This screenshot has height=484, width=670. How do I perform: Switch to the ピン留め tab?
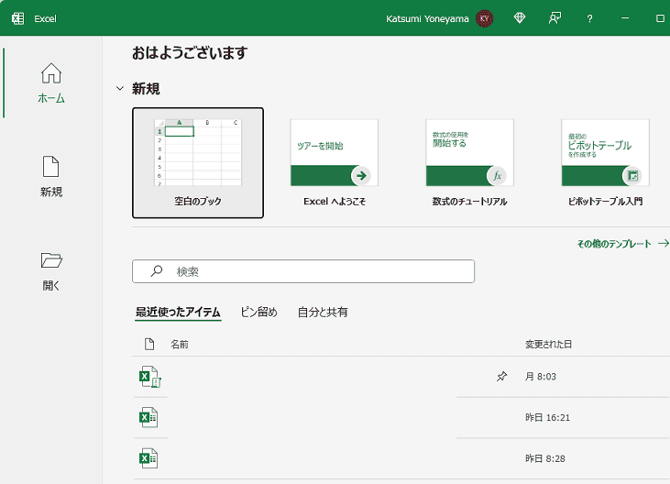coord(259,313)
